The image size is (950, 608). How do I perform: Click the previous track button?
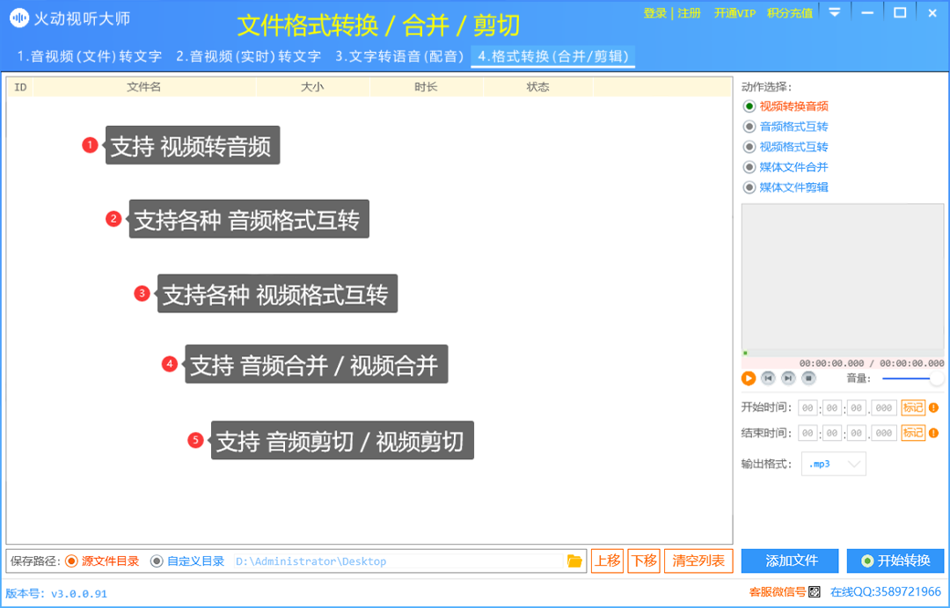(x=768, y=378)
